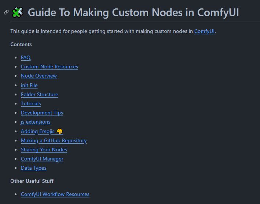
Task: Go to Data Types section
Action: [x=33, y=168]
